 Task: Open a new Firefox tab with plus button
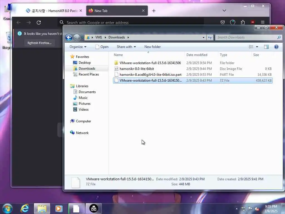point(154,11)
